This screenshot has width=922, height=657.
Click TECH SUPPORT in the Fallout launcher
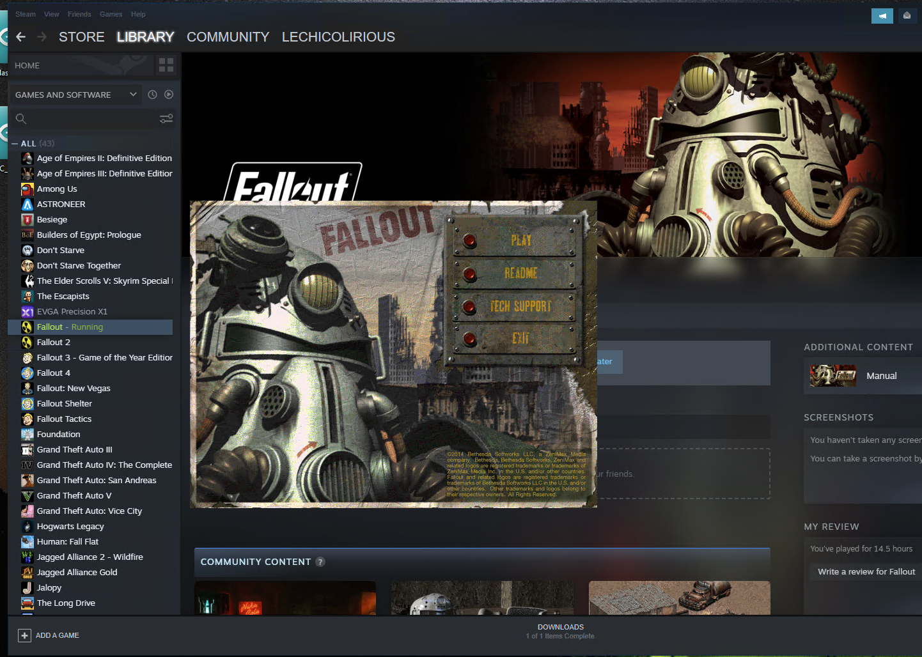click(515, 306)
